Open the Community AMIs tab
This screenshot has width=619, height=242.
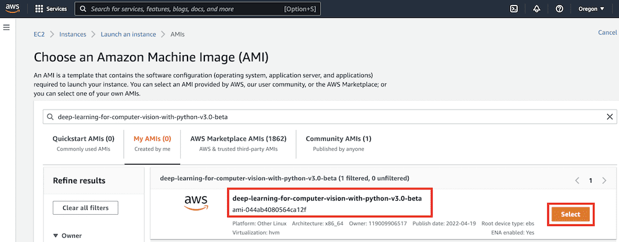coord(339,144)
